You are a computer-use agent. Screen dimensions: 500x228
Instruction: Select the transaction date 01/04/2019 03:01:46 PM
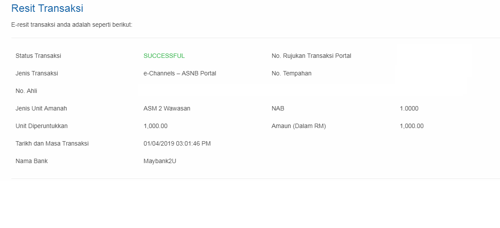tap(177, 144)
